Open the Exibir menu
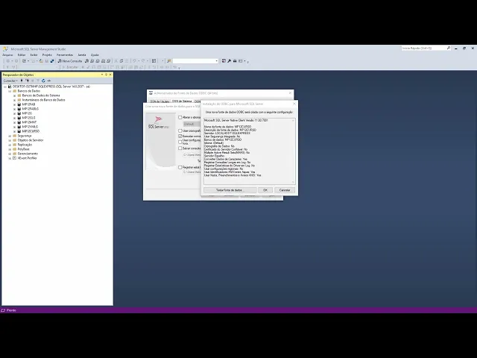The image size is (477, 358). point(34,54)
